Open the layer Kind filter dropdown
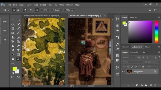This screenshot has height=90, width=161. pyautogui.click(x=129, y=57)
